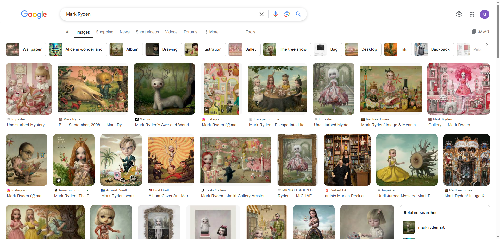Screen dimensions: 500x239
Task: Open the pink Gallery — Mark Ryden thumbnail
Action: coord(459,89)
